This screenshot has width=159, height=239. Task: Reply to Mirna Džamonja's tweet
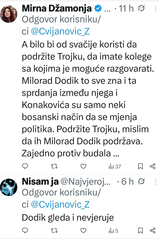tap(25, 166)
